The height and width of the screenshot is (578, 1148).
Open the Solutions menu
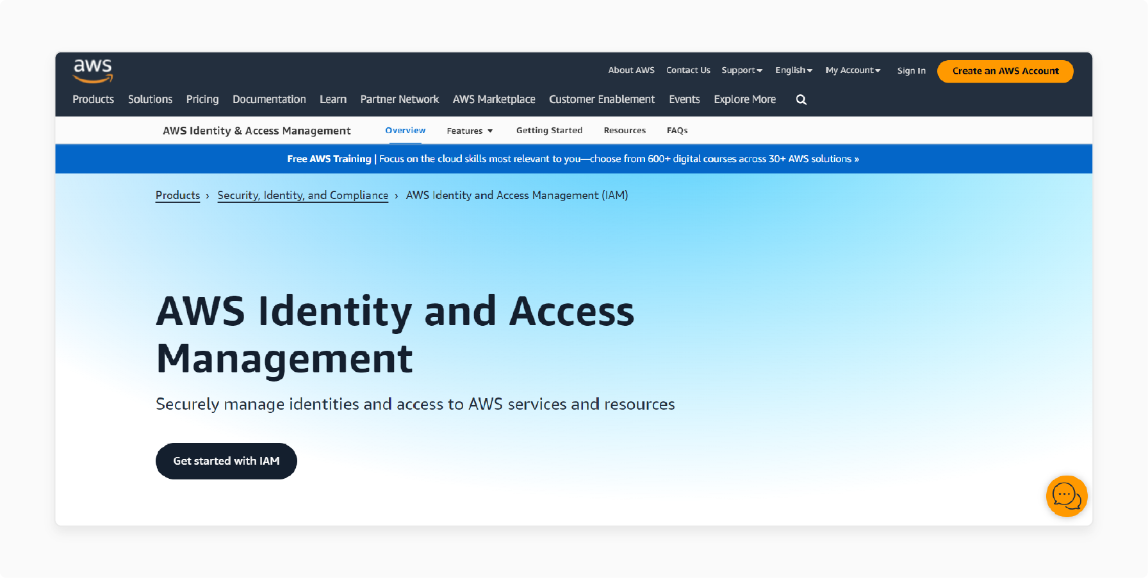click(x=150, y=99)
